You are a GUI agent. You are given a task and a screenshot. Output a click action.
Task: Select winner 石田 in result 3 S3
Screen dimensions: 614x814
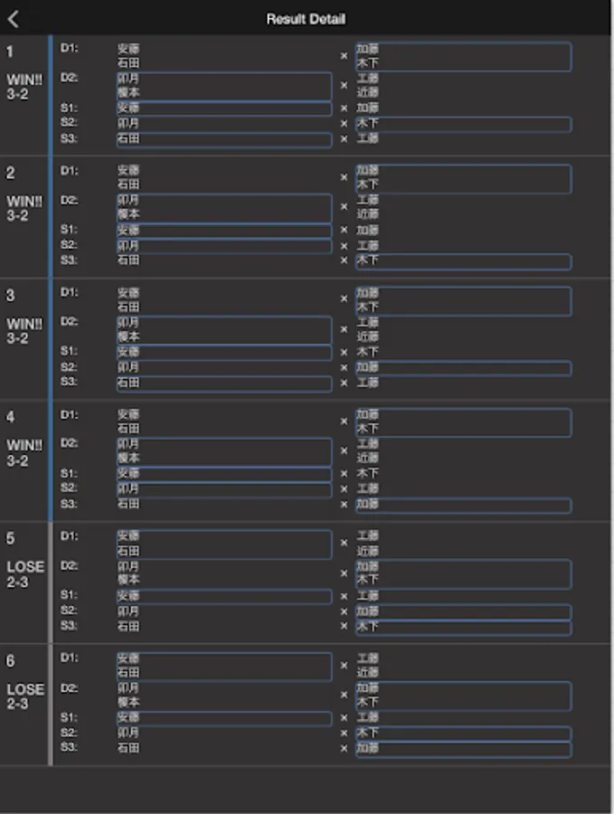224,383
